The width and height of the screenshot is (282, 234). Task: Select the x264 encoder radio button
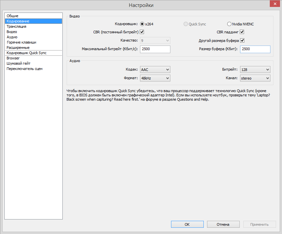tap(142, 24)
